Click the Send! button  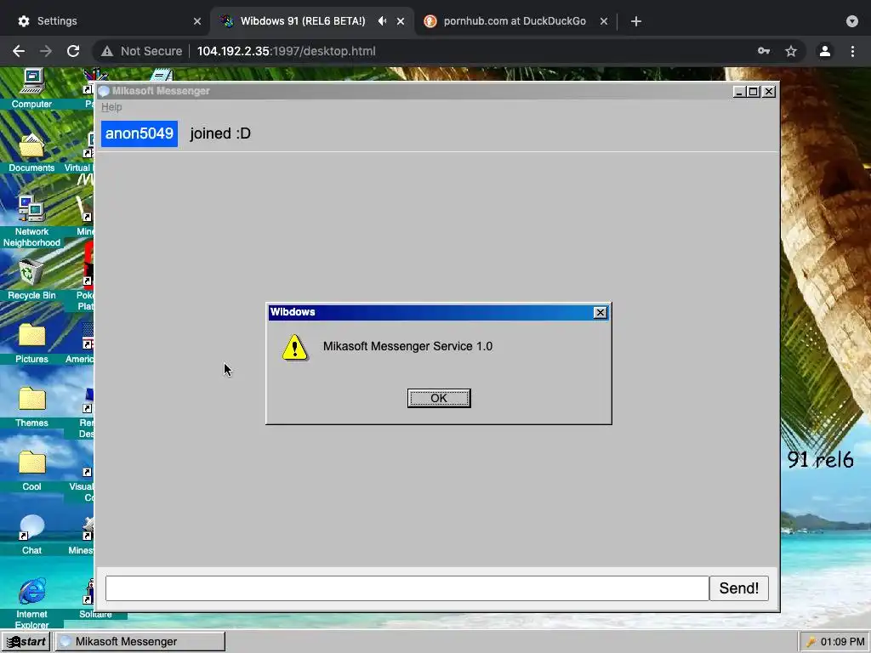coord(739,588)
